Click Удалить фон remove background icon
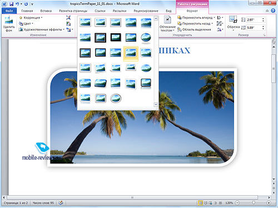This screenshot has width=278, height=208. pyautogui.click(x=9, y=20)
